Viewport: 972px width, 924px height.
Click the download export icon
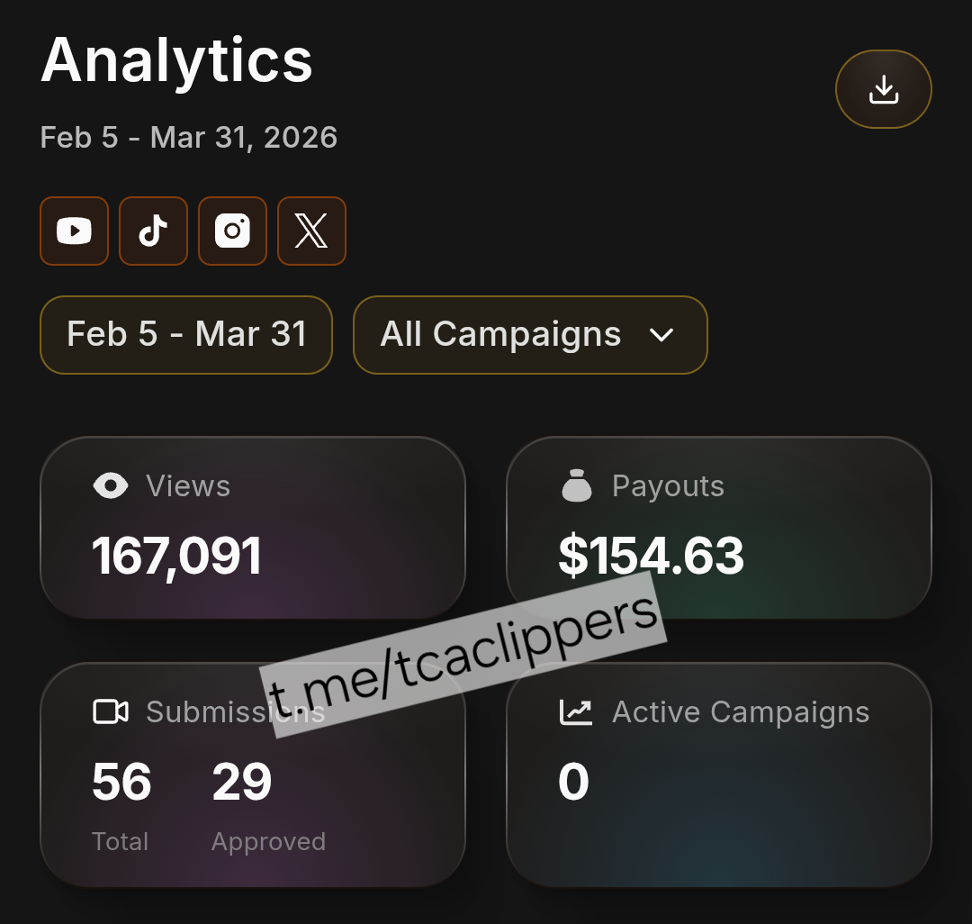pos(884,89)
